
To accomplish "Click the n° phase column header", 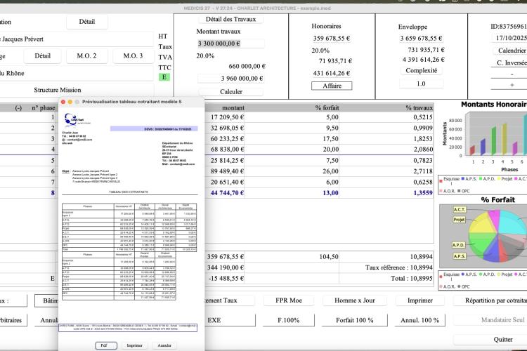I will [x=43, y=108].
